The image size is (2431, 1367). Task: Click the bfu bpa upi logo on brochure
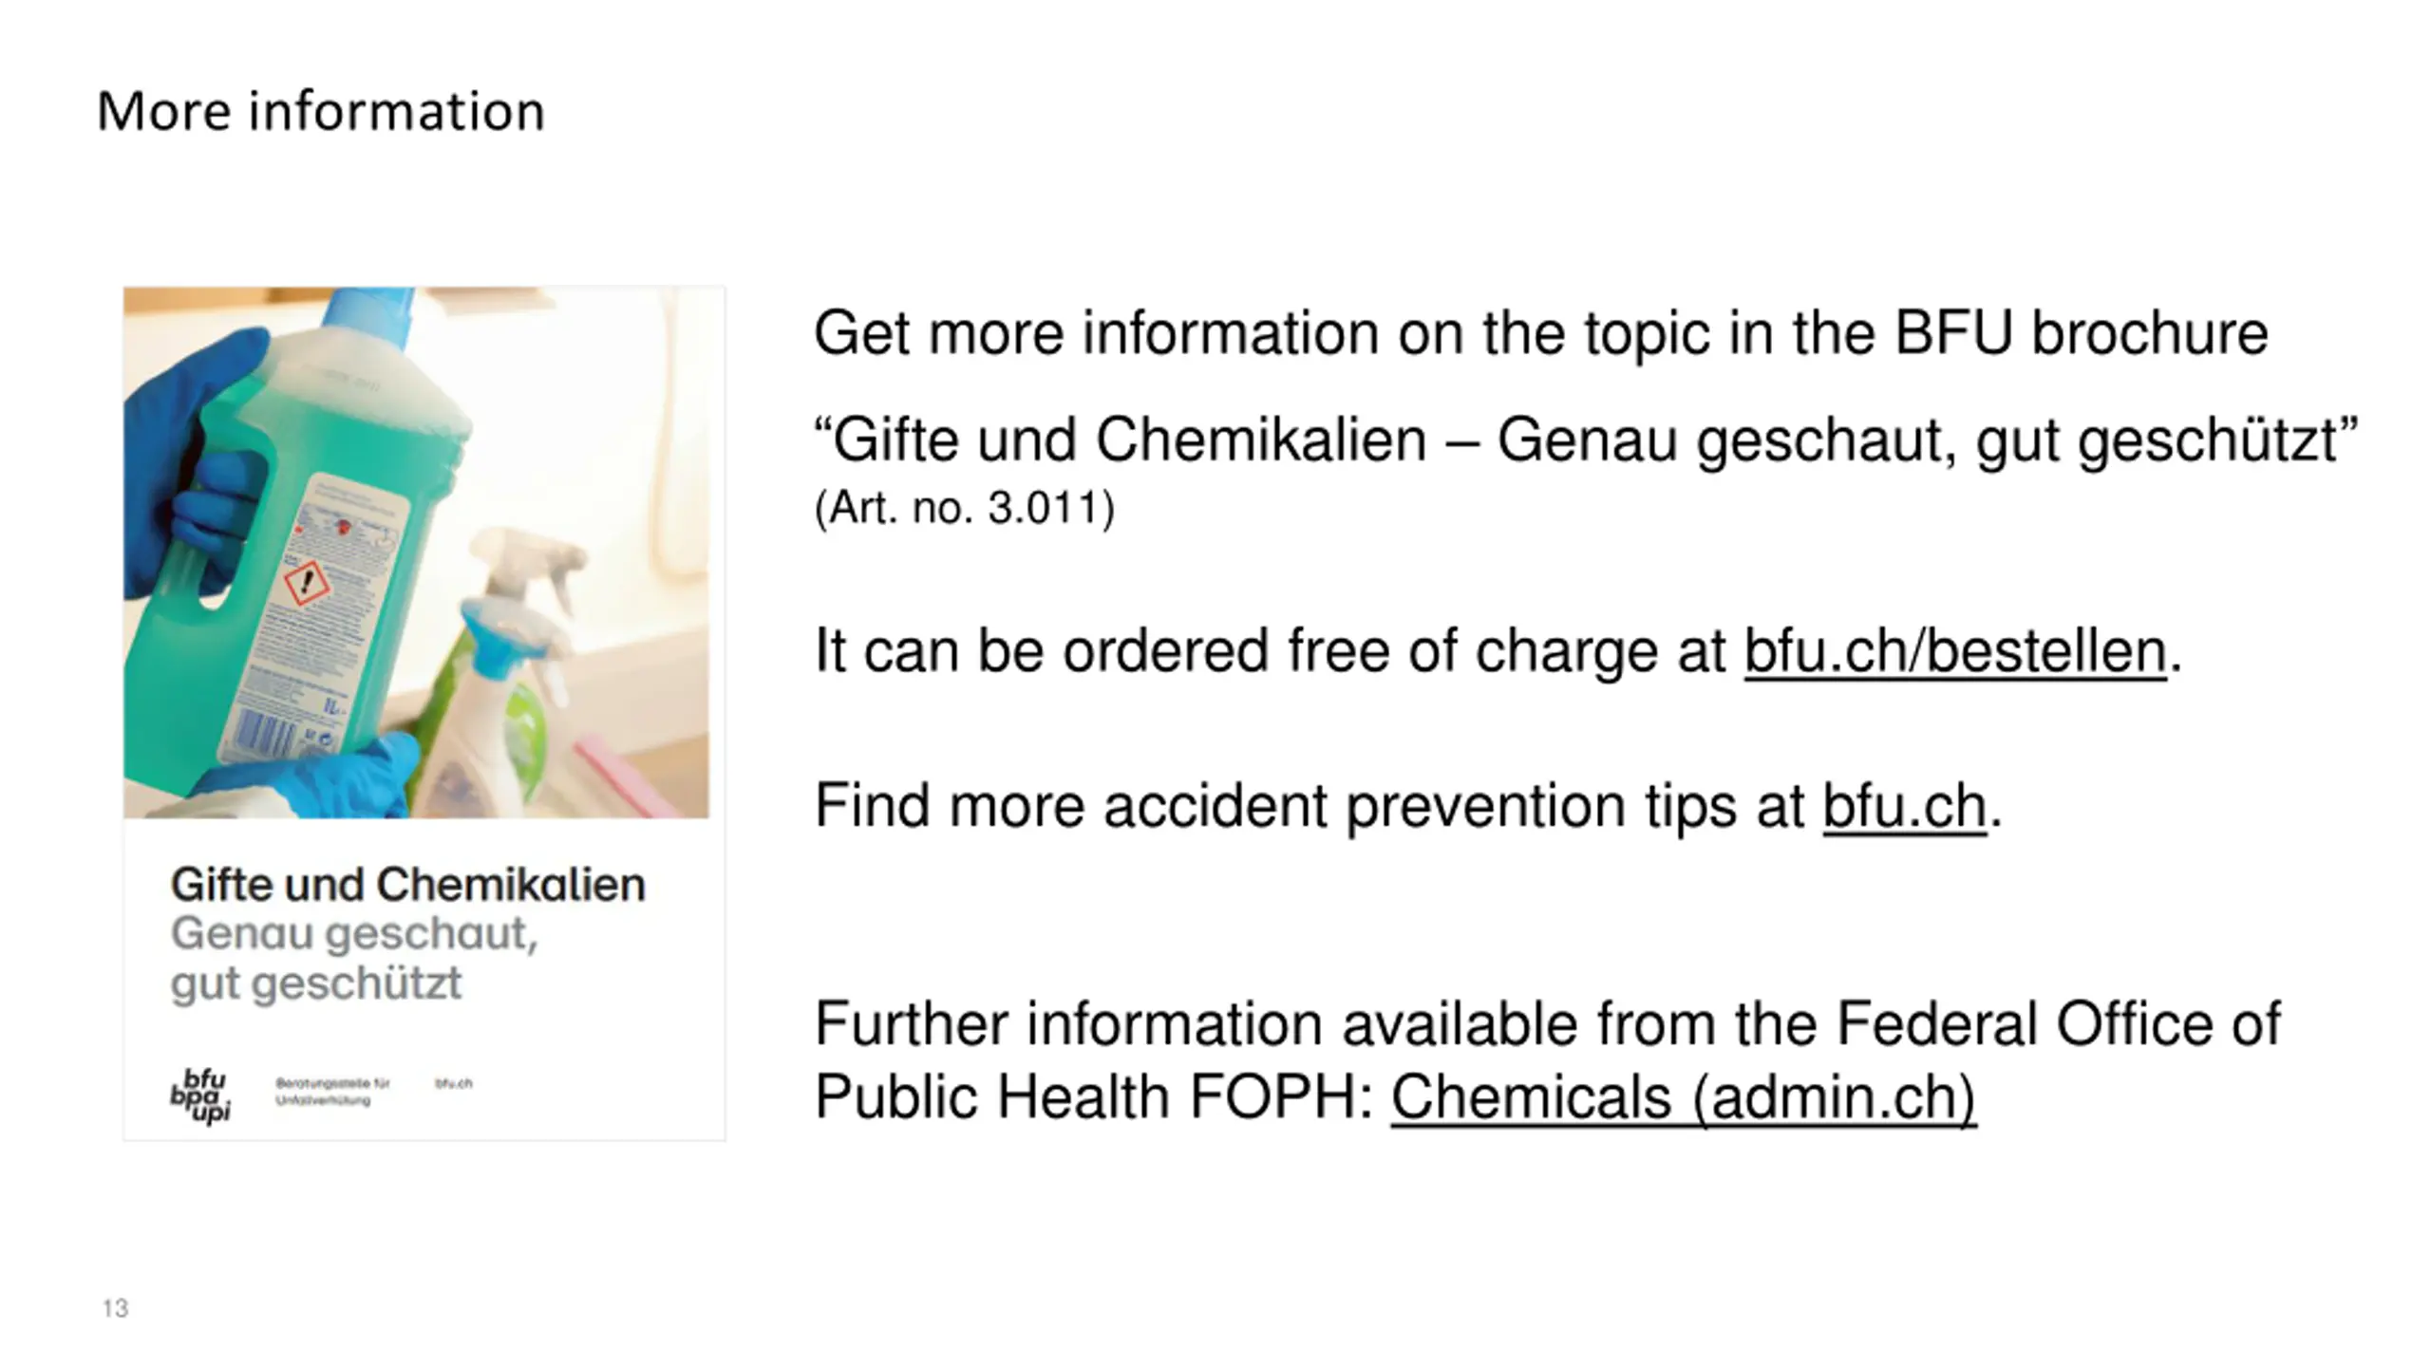[x=200, y=1095]
